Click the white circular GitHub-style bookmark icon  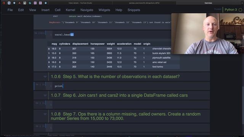pos(24,3)
